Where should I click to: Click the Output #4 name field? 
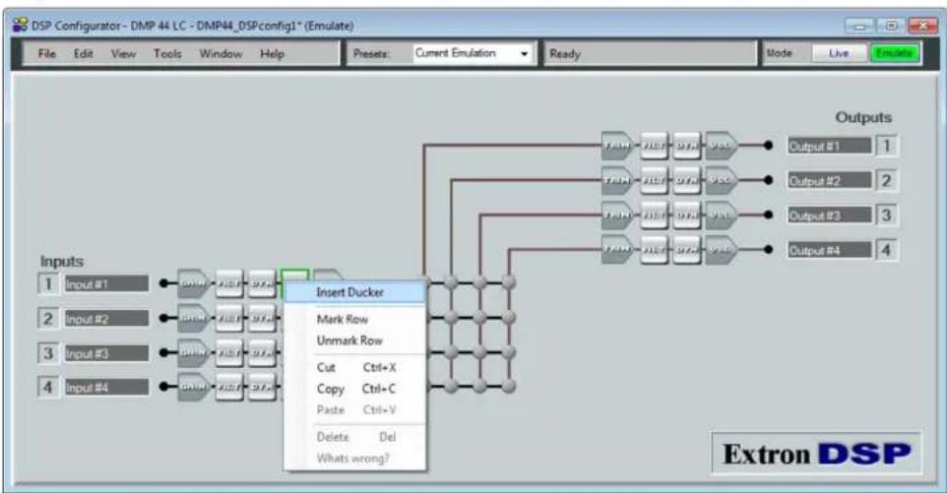click(829, 250)
